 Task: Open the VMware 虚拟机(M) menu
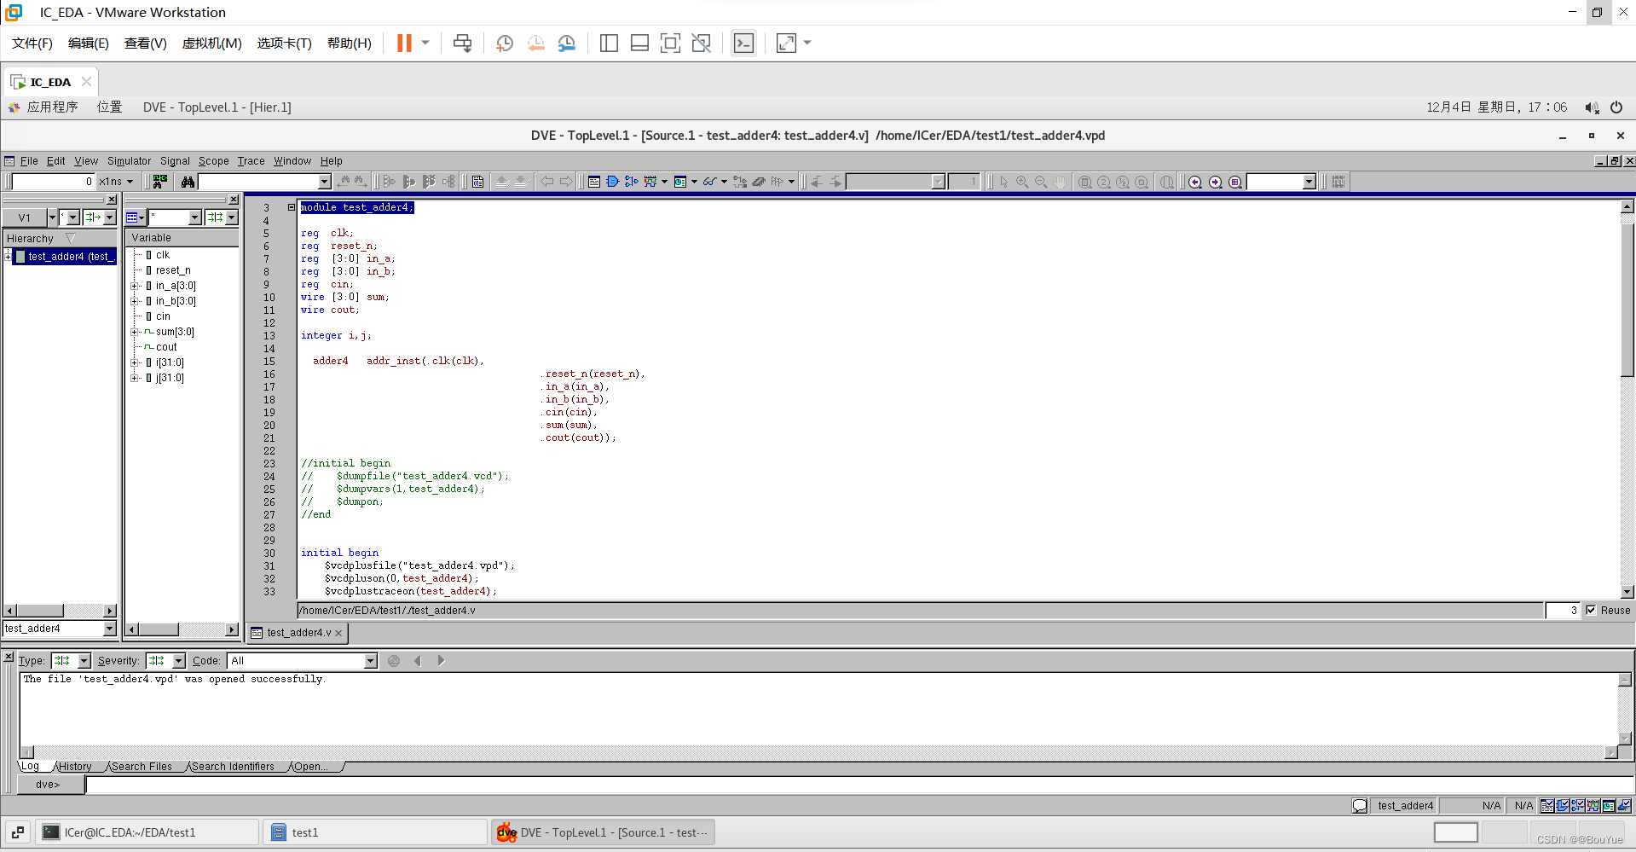211,43
